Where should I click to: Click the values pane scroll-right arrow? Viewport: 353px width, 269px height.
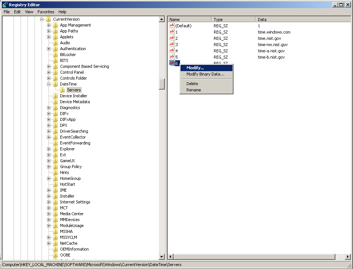(348, 256)
